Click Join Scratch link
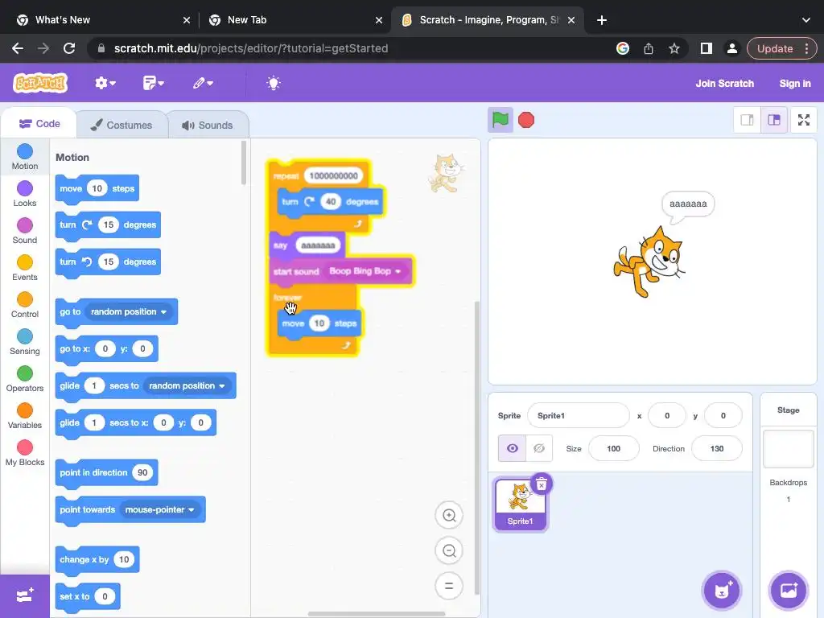This screenshot has height=618, width=824. 725,84
